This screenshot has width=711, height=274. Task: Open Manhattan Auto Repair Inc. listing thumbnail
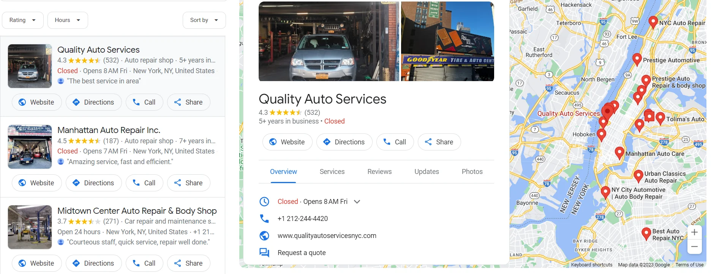coord(30,147)
